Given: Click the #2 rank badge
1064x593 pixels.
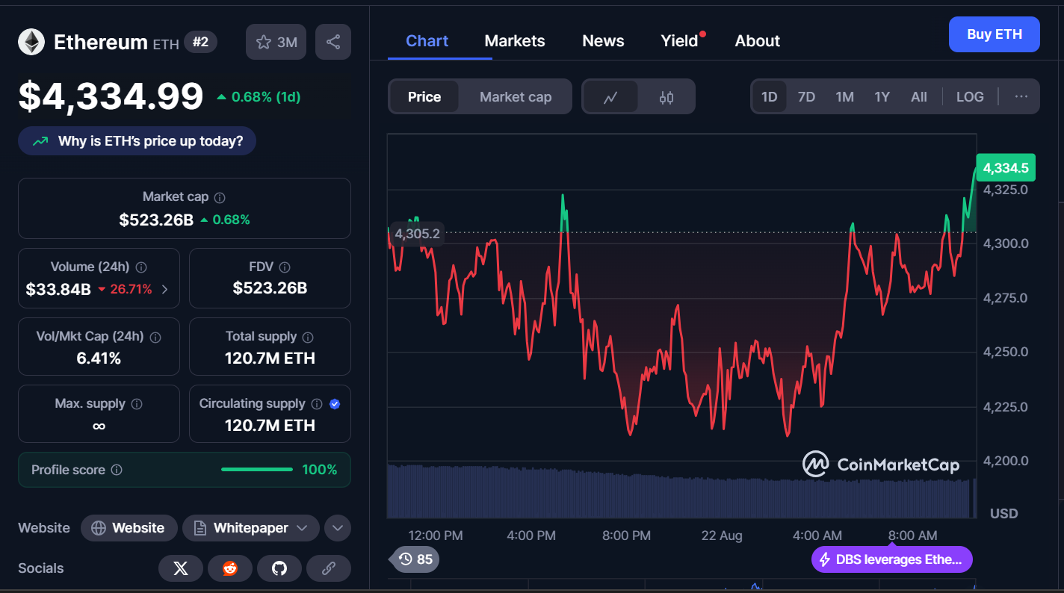Looking at the screenshot, I should click(x=200, y=42).
